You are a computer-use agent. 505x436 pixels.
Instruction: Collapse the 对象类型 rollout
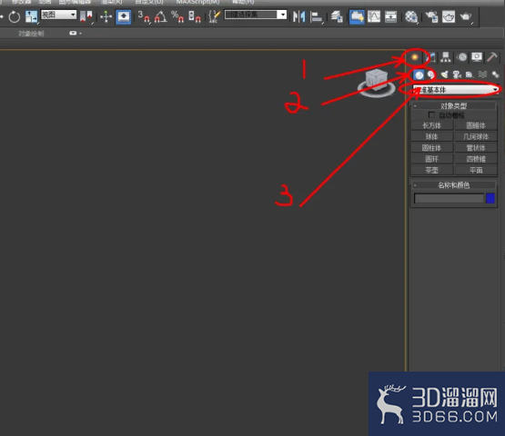[453, 105]
